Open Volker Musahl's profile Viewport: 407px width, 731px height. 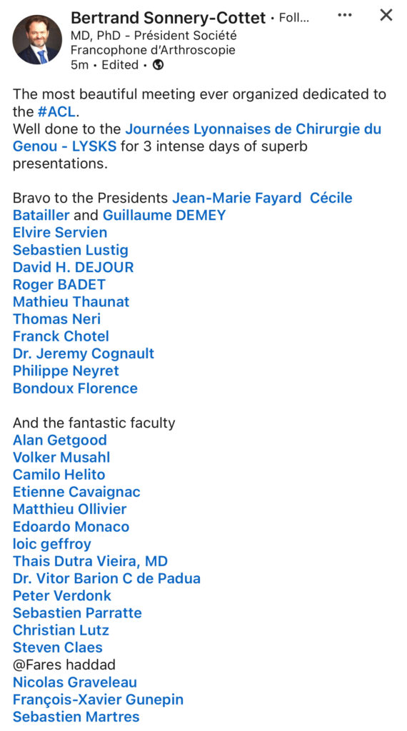[x=61, y=458]
